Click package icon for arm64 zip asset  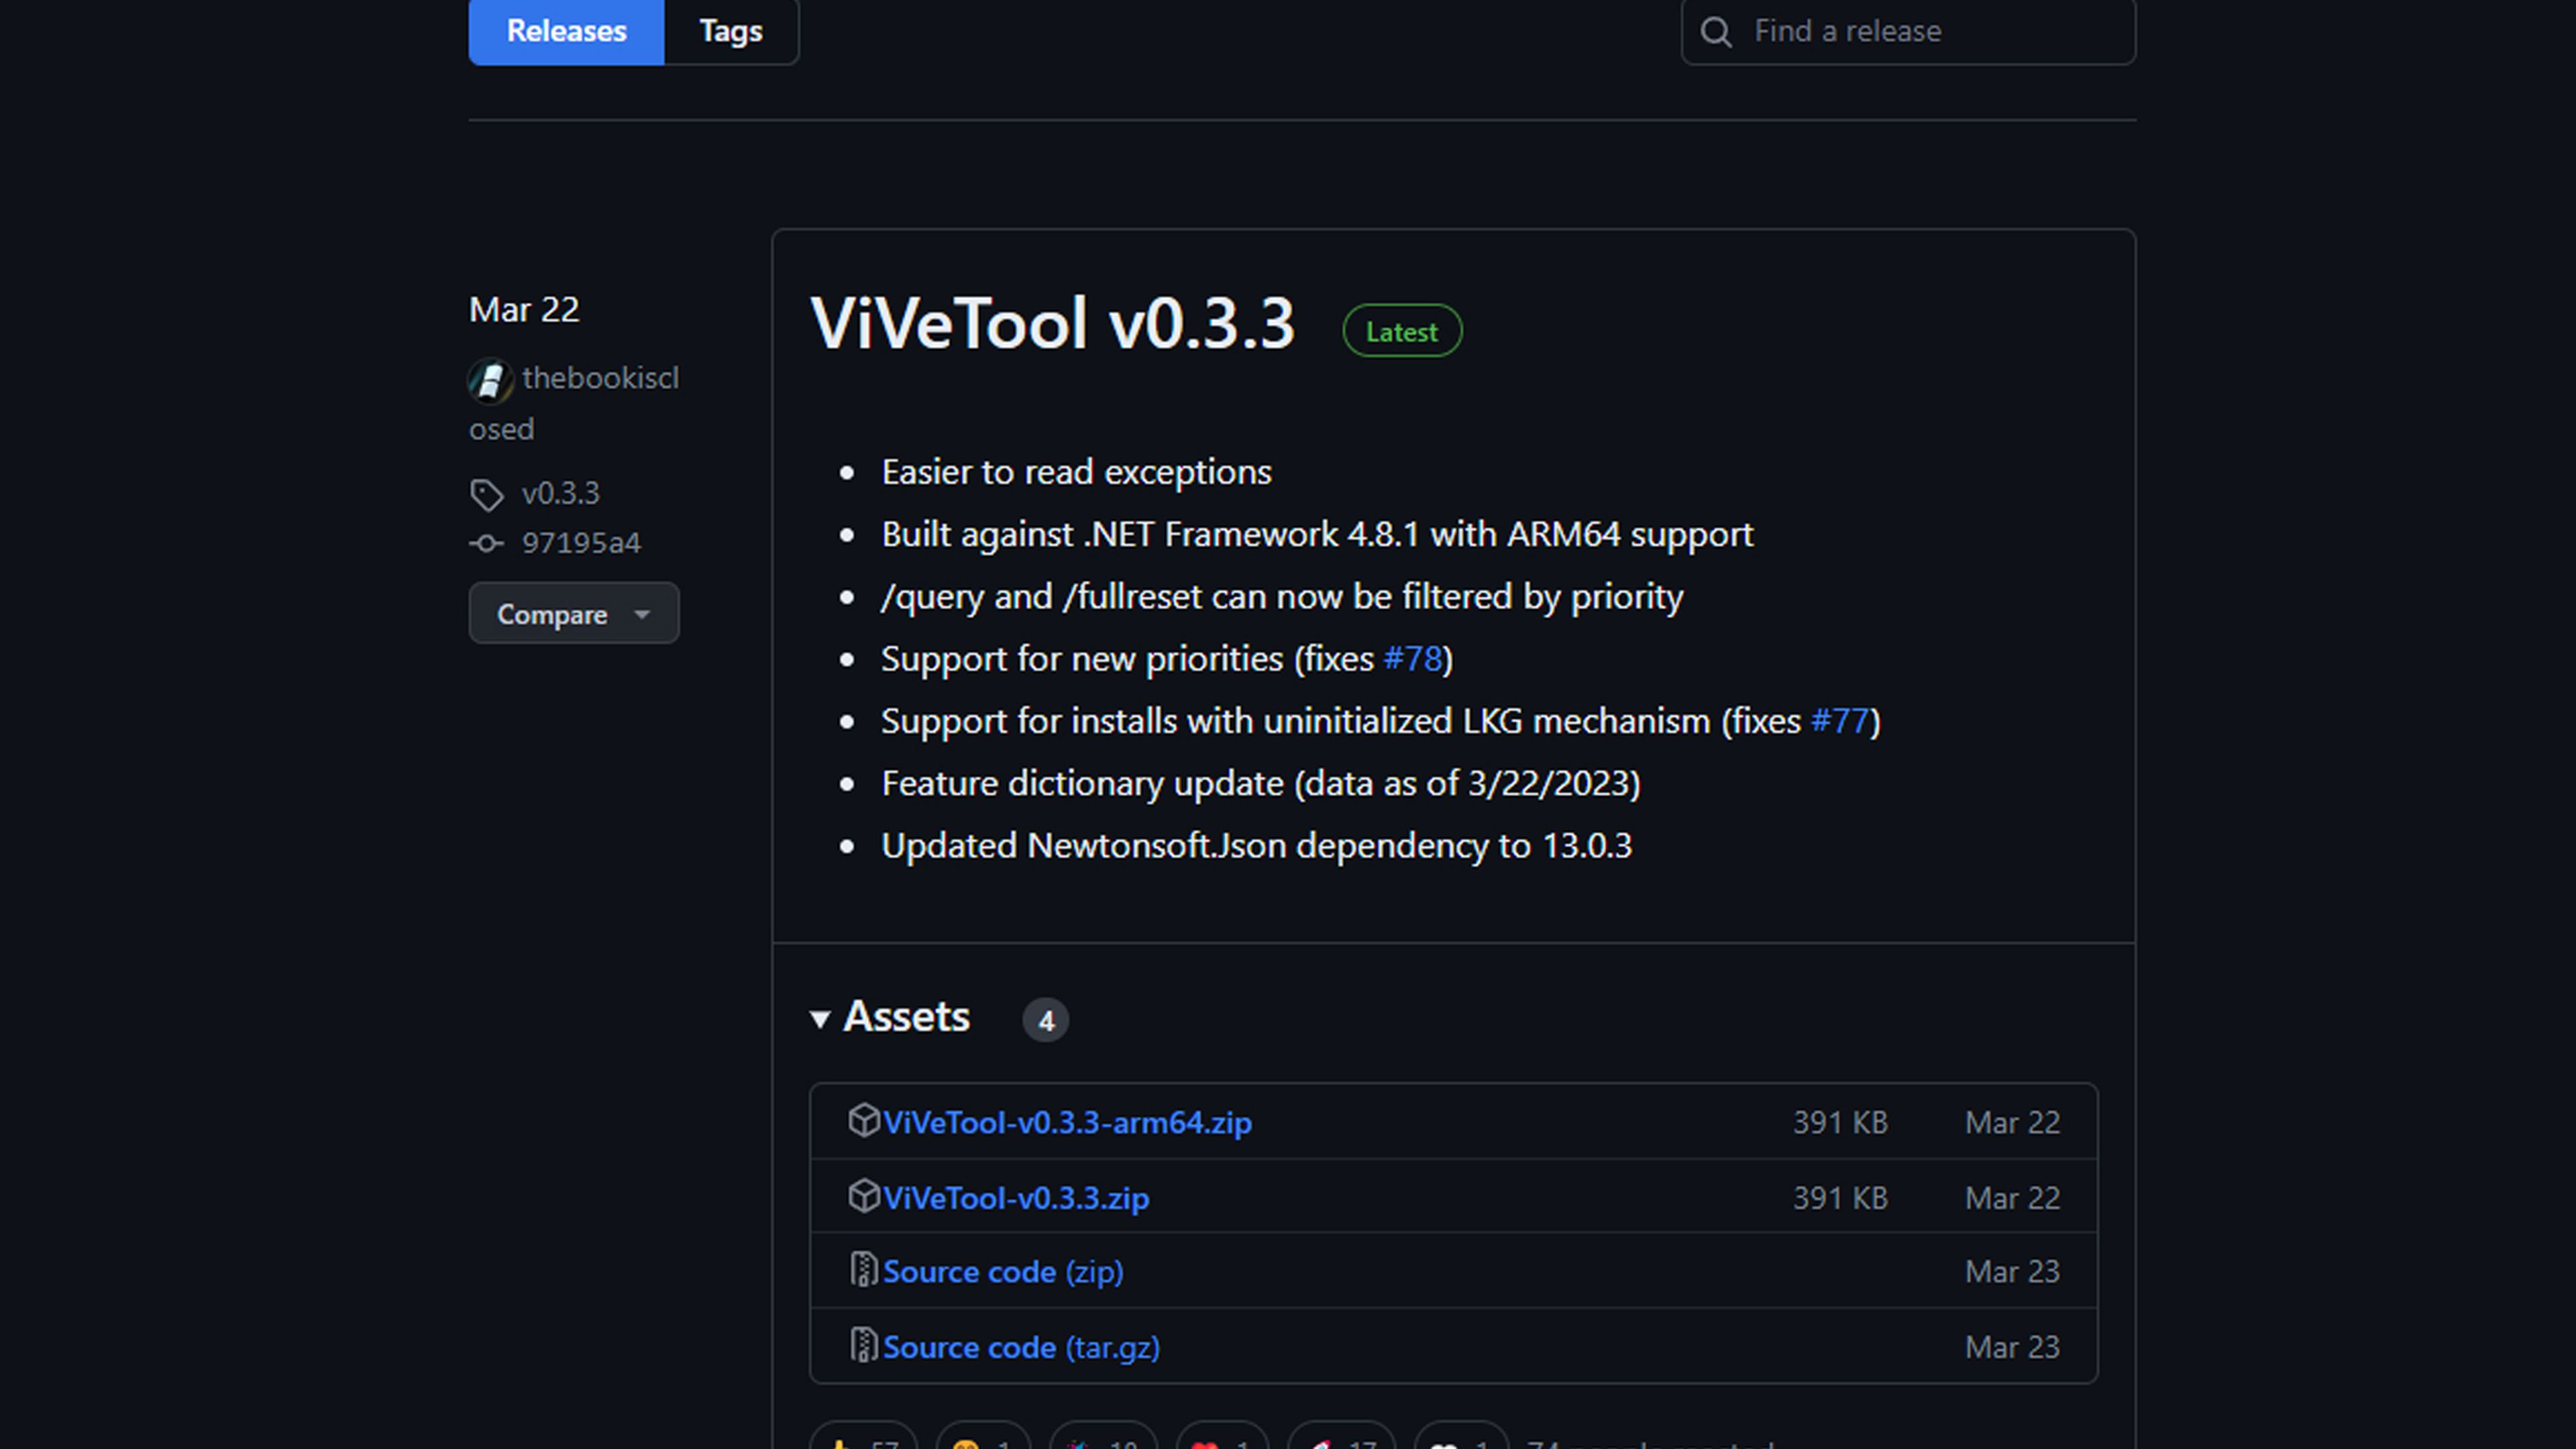coord(863,1121)
